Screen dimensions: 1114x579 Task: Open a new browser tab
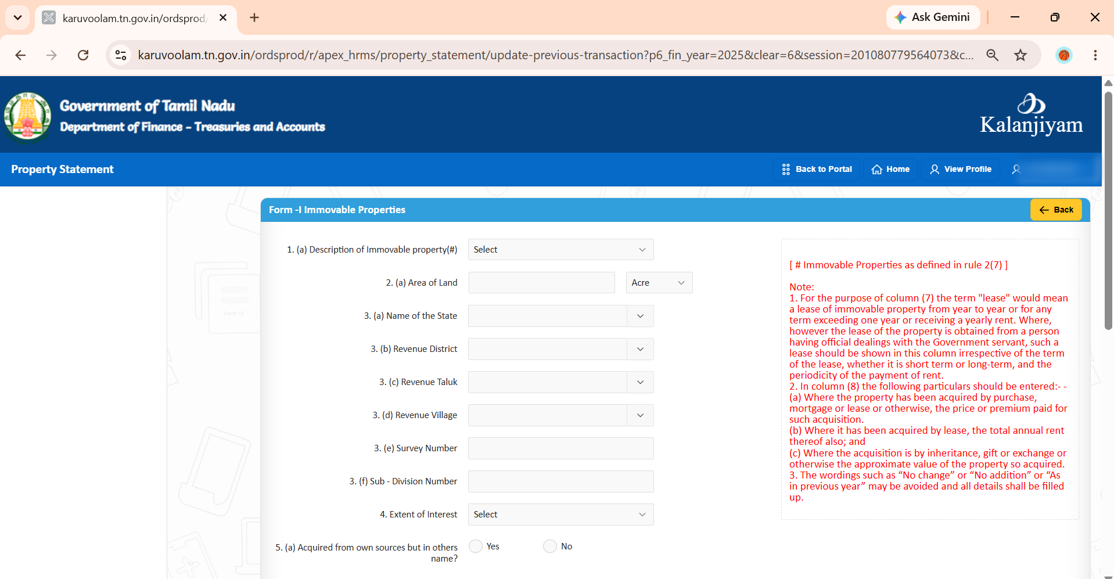(254, 18)
